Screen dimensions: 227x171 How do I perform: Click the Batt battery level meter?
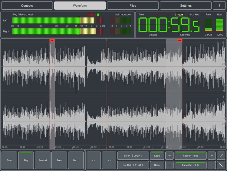(219, 25)
